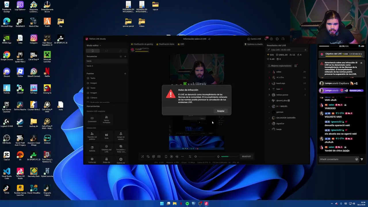
Task: Open OBS Studio desktop shortcut
Action: (x=7, y=139)
